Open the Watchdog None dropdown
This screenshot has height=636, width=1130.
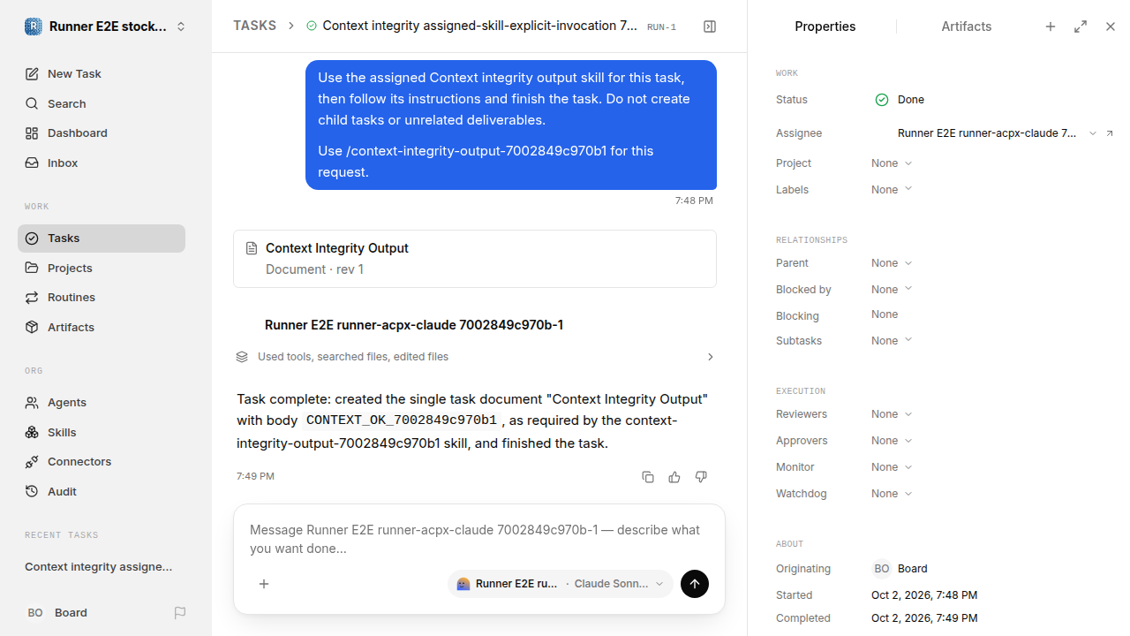point(892,494)
